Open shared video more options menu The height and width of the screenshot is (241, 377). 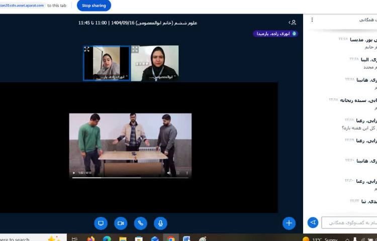[x=187, y=173]
